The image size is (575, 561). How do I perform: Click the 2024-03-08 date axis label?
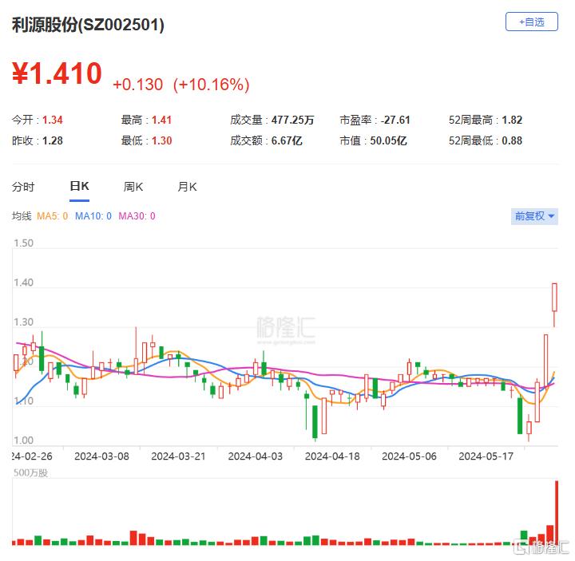click(101, 456)
